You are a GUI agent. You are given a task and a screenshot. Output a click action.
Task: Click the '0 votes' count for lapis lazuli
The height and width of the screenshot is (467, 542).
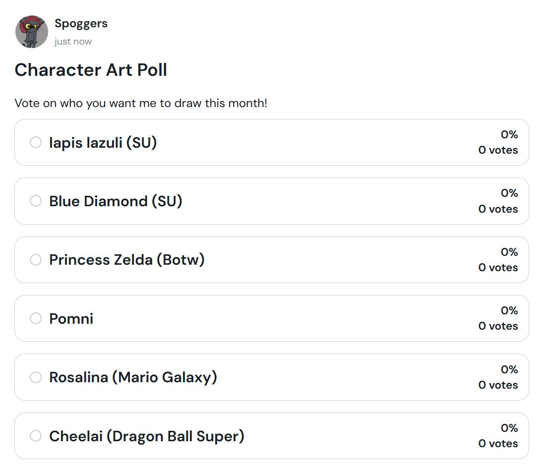(498, 150)
